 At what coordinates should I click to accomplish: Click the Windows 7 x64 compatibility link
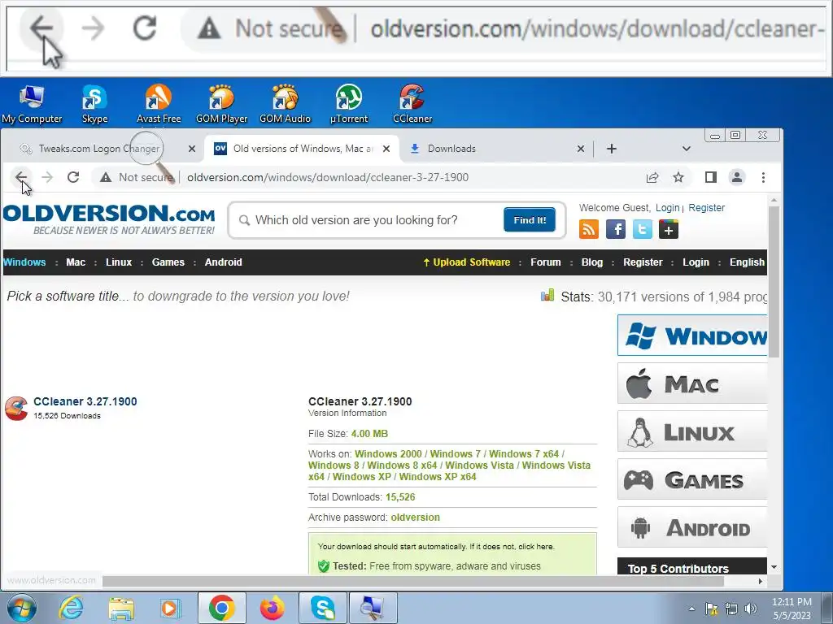[x=523, y=454]
